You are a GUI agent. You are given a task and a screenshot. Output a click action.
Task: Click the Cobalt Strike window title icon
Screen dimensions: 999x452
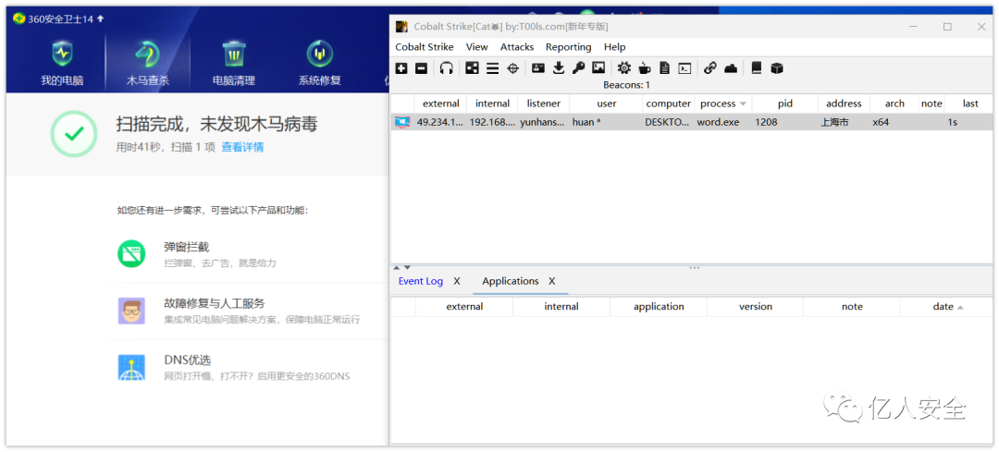401,27
